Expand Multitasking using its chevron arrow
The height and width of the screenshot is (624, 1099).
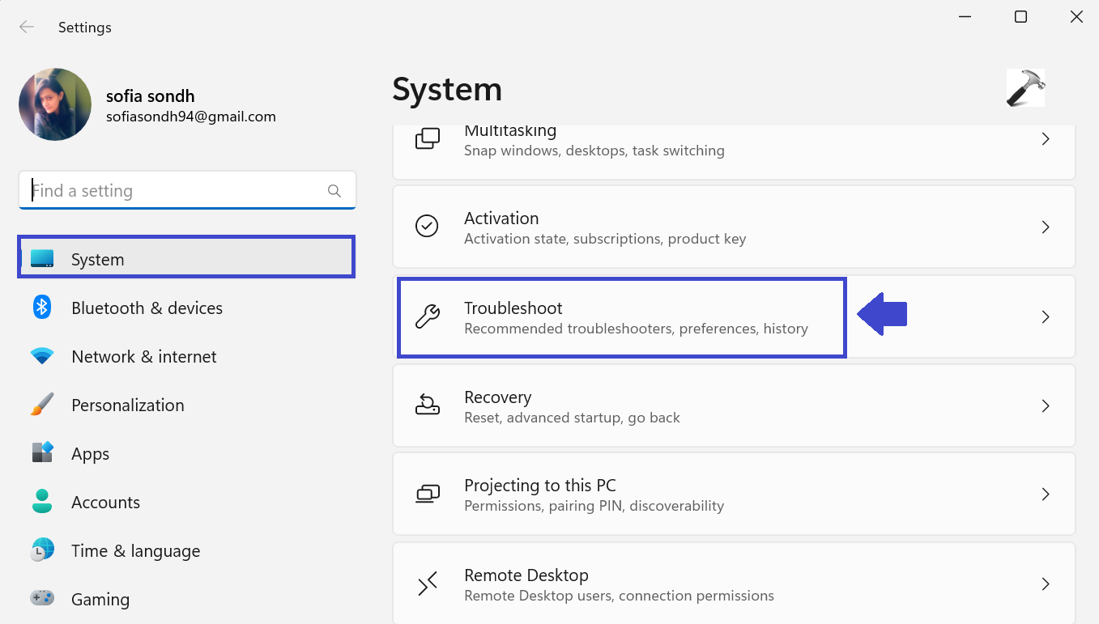(x=1046, y=139)
